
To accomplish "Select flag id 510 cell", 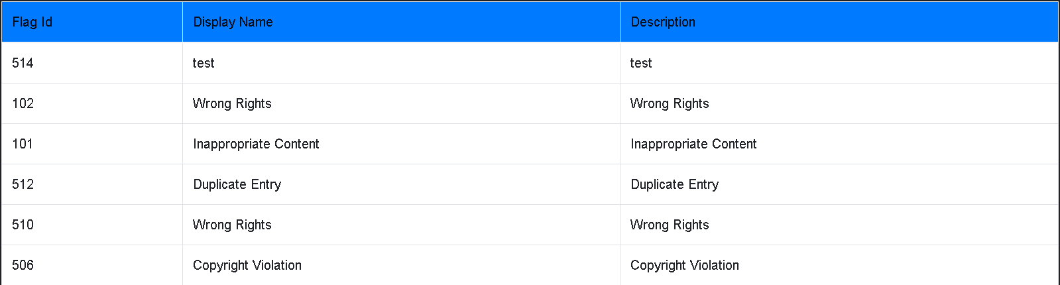I will (x=92, y=225).
